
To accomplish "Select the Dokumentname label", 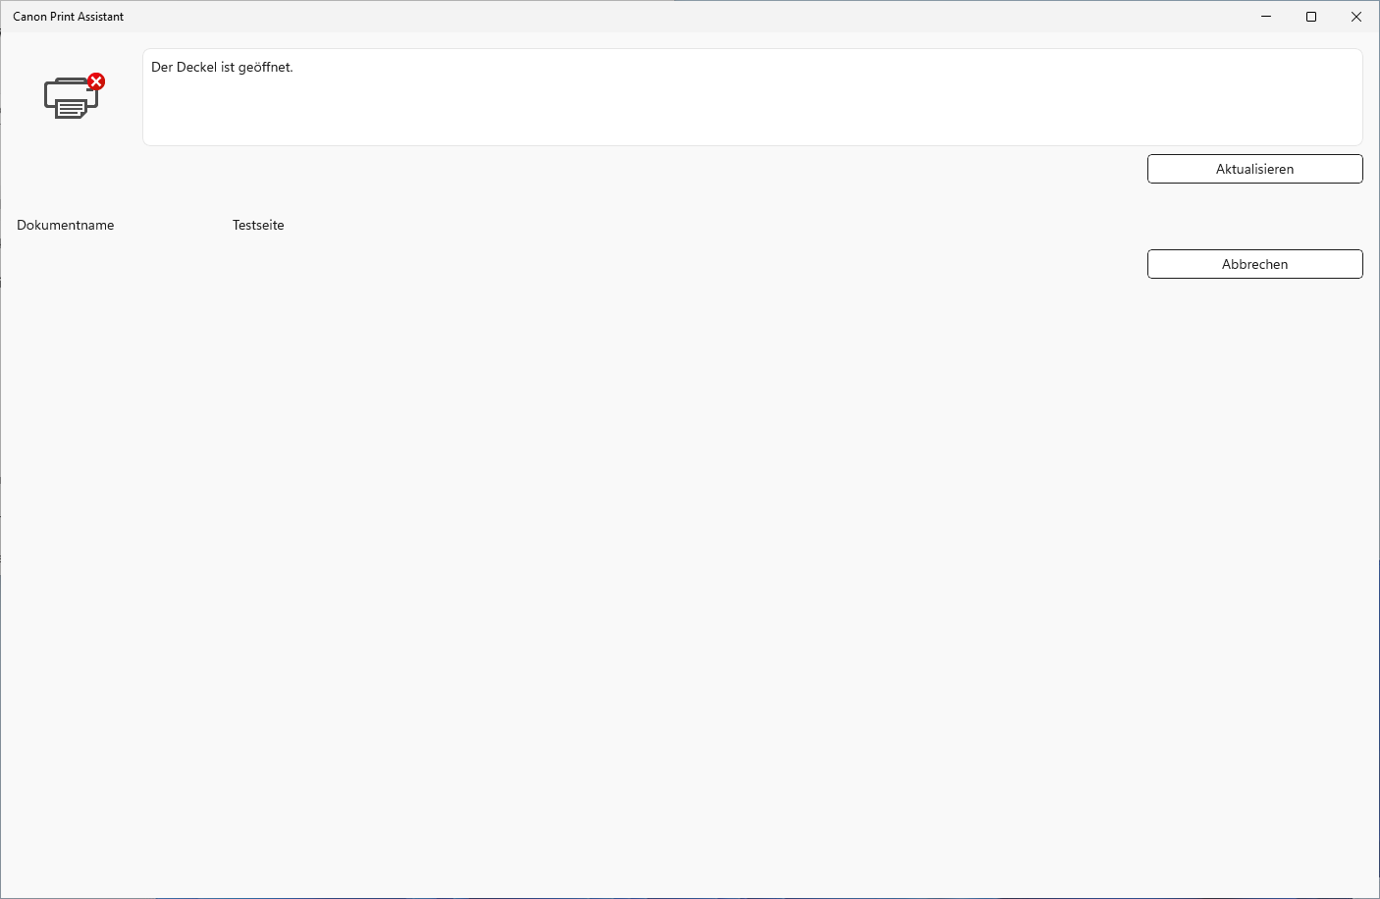I will click(x=66, y=225).
